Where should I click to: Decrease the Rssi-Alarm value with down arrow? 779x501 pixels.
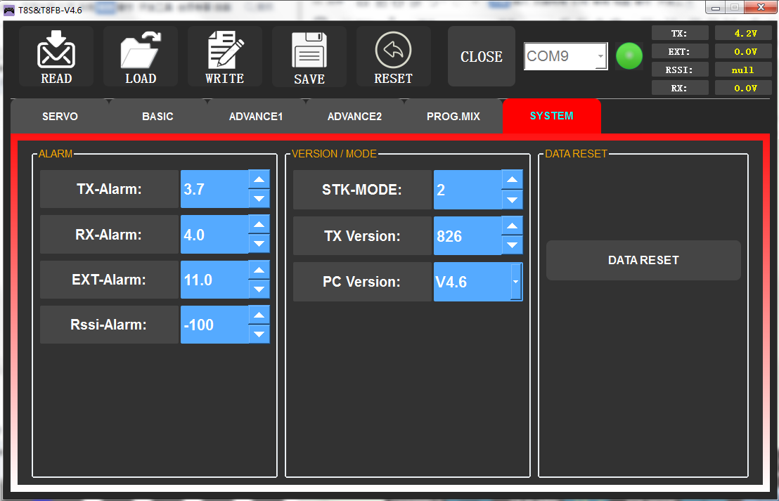tap(259, 334)
